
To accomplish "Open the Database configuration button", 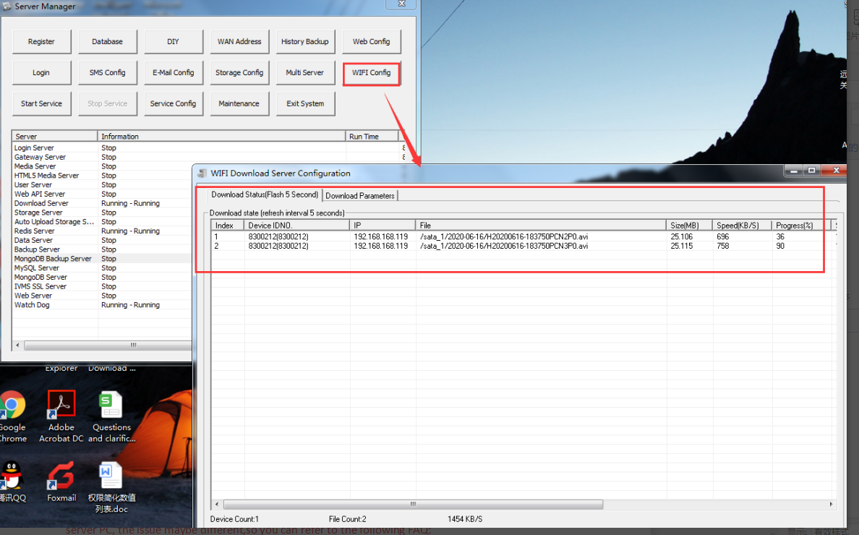I will click(x=107, y=42).
